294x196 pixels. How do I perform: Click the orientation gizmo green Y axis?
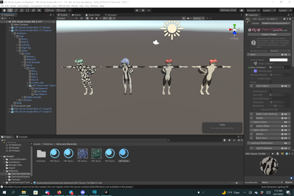tap(234, 25)
